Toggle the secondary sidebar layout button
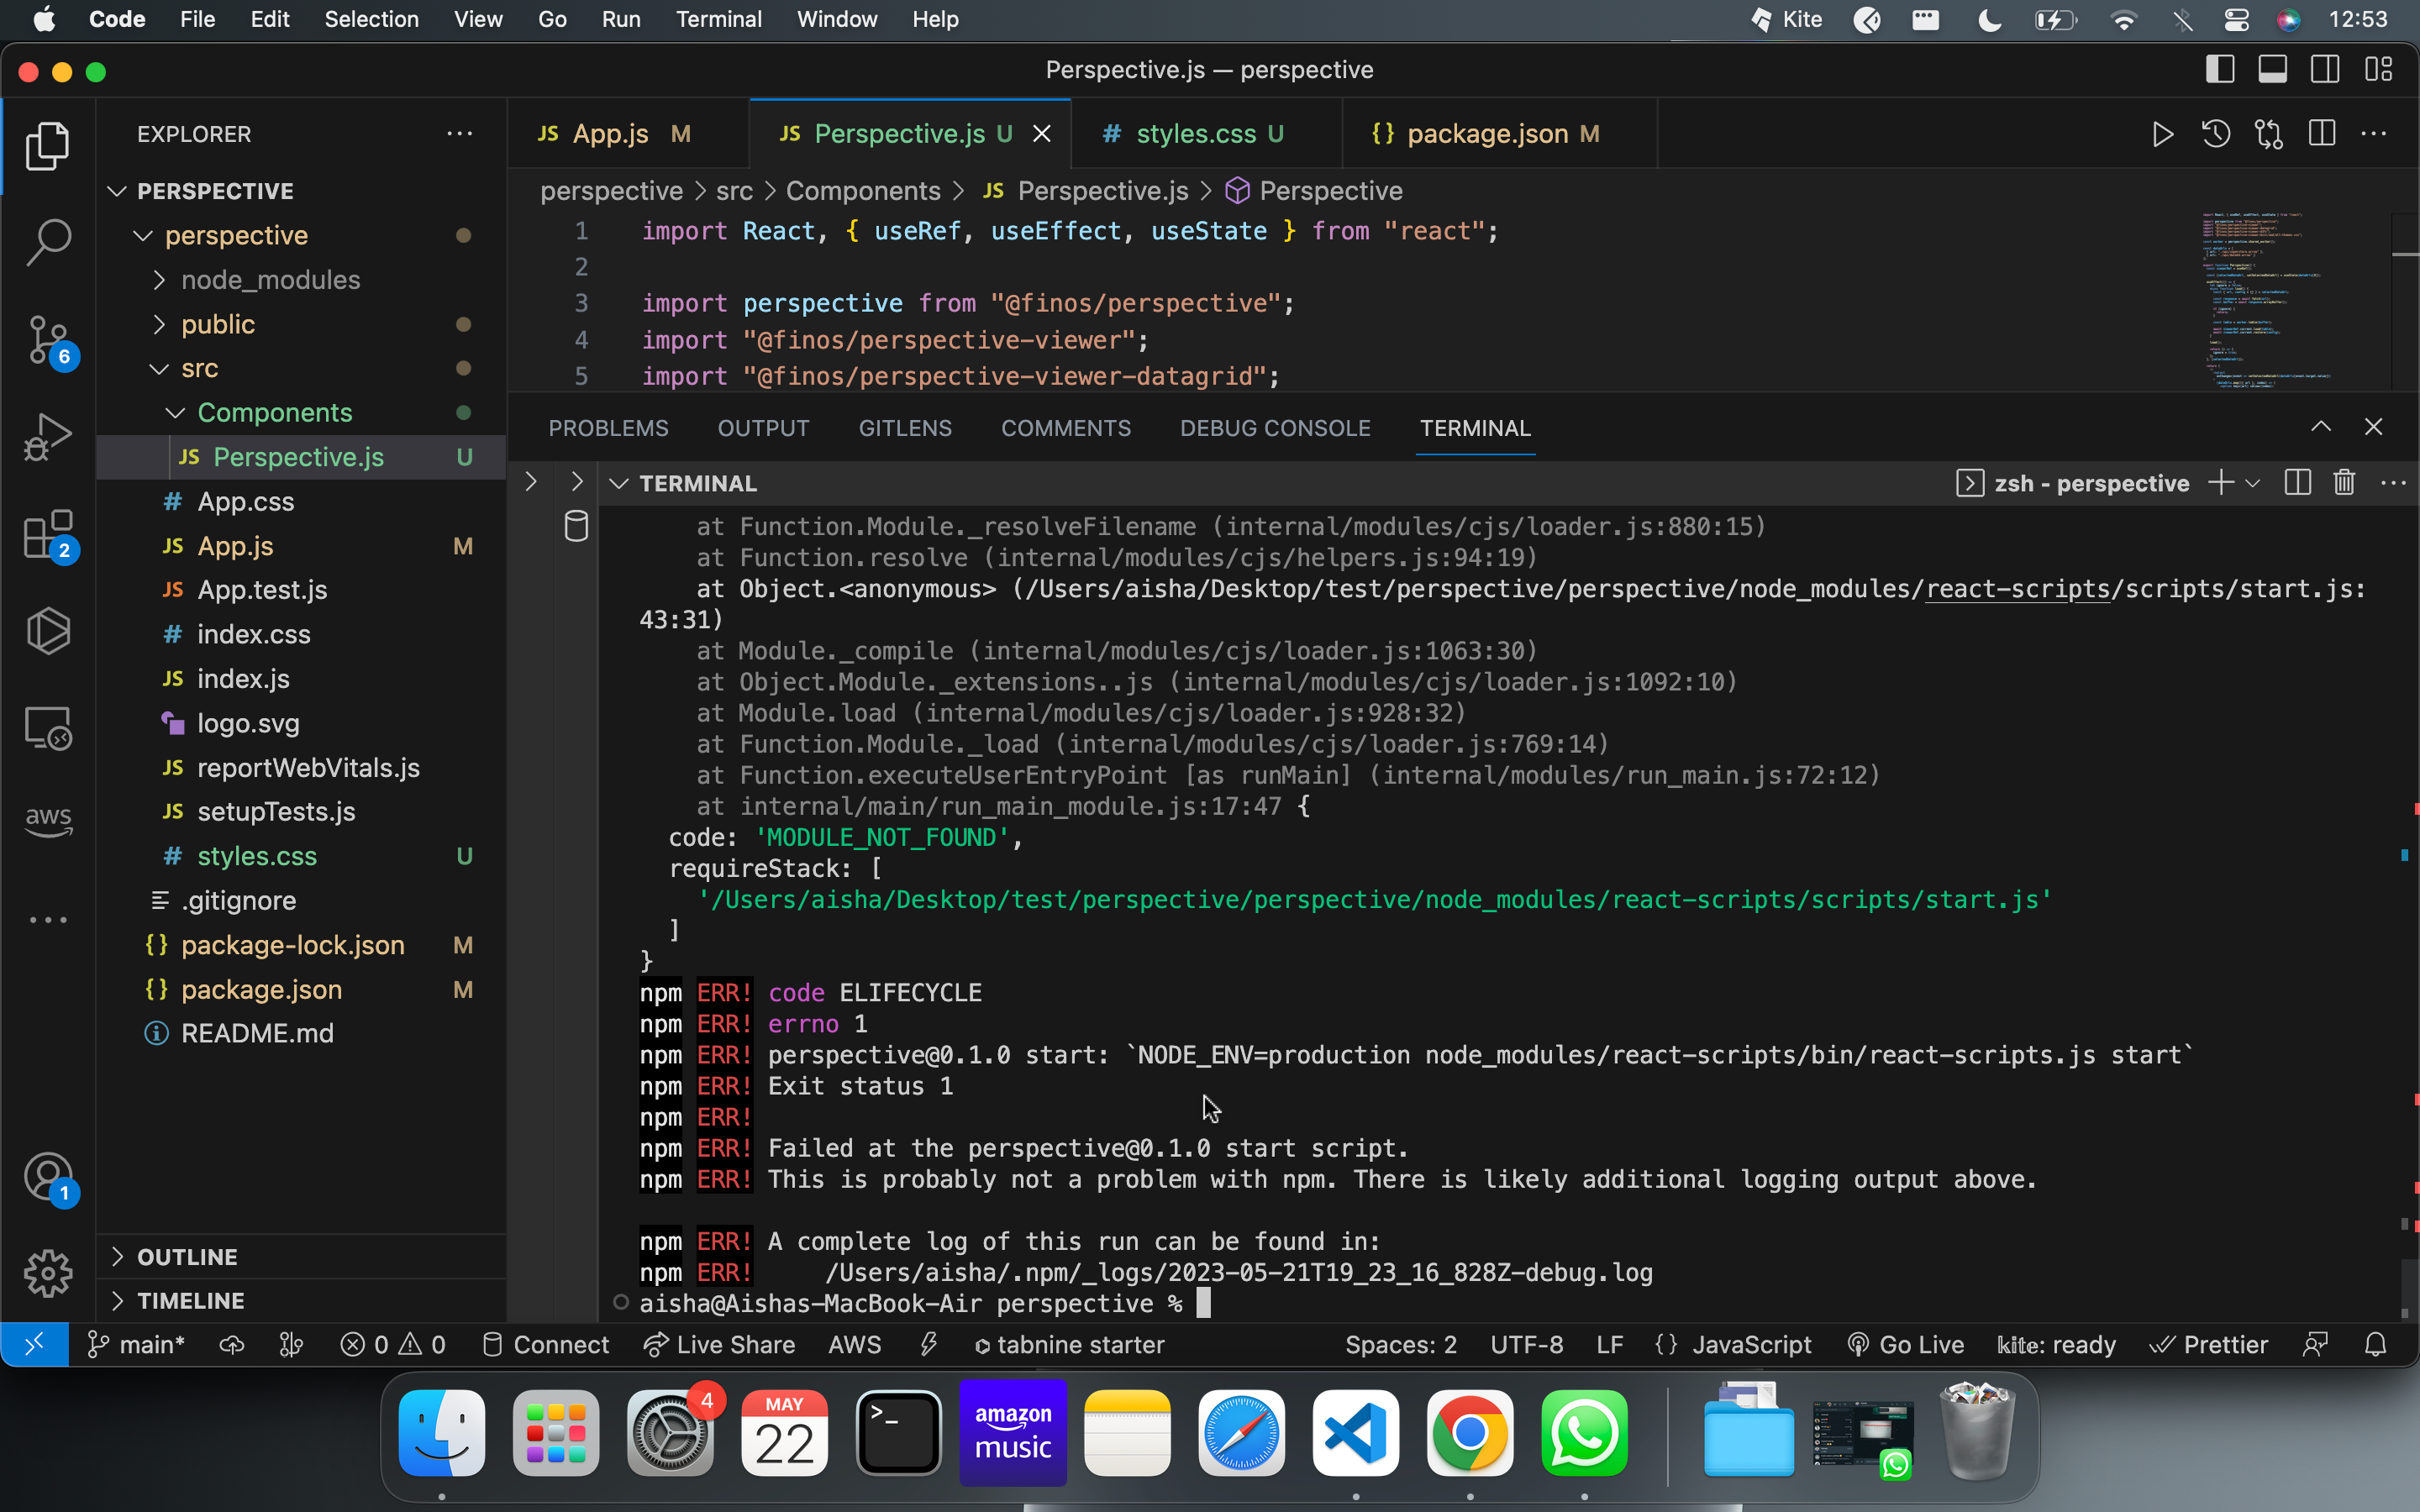The height and width of the screenshot is (1512, 2420). [x=2325, y=70]
